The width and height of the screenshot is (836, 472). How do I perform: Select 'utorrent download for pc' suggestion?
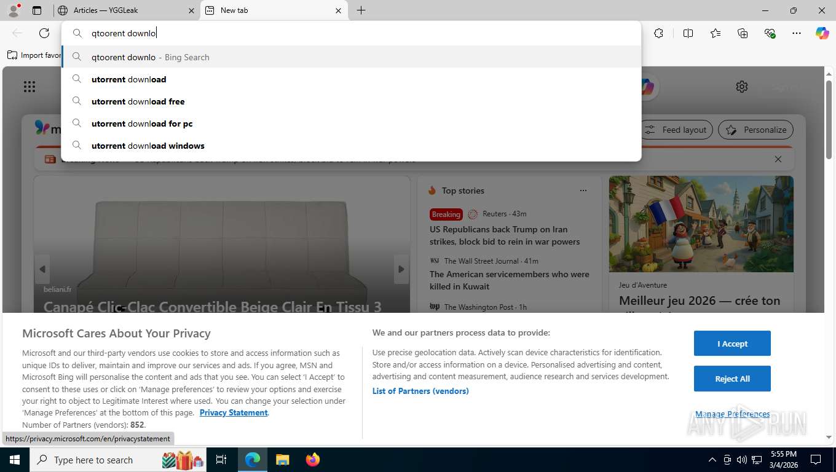point(352,124)
